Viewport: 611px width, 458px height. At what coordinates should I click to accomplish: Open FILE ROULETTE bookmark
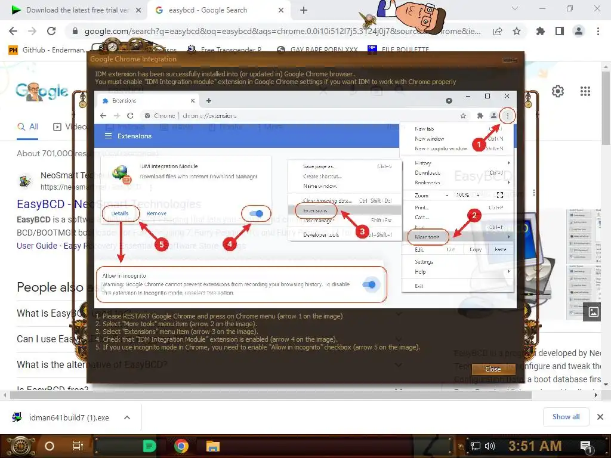point(398,50)
